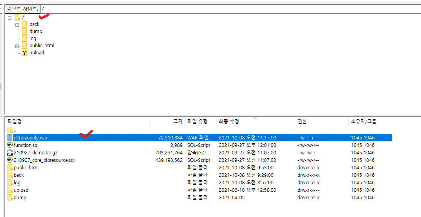Select upload folder in file list

coord(199,190)
